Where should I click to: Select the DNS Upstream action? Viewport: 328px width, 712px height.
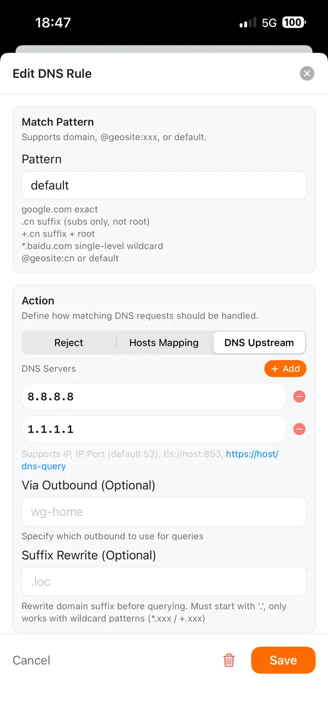point(259,342)
